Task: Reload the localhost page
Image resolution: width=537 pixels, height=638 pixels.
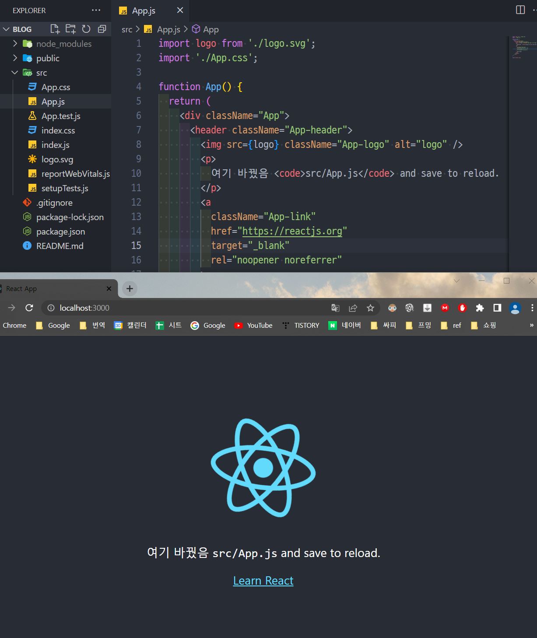Action: coord(29,308)
